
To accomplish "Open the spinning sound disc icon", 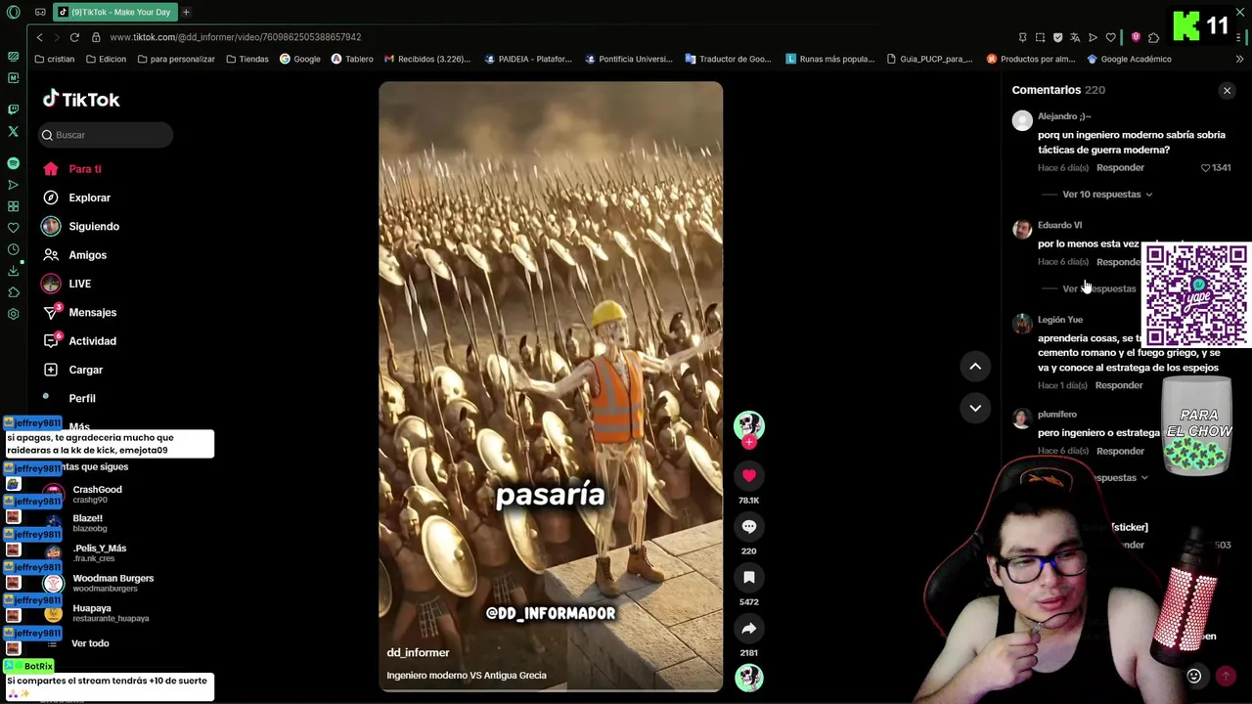I will point(749,677).
